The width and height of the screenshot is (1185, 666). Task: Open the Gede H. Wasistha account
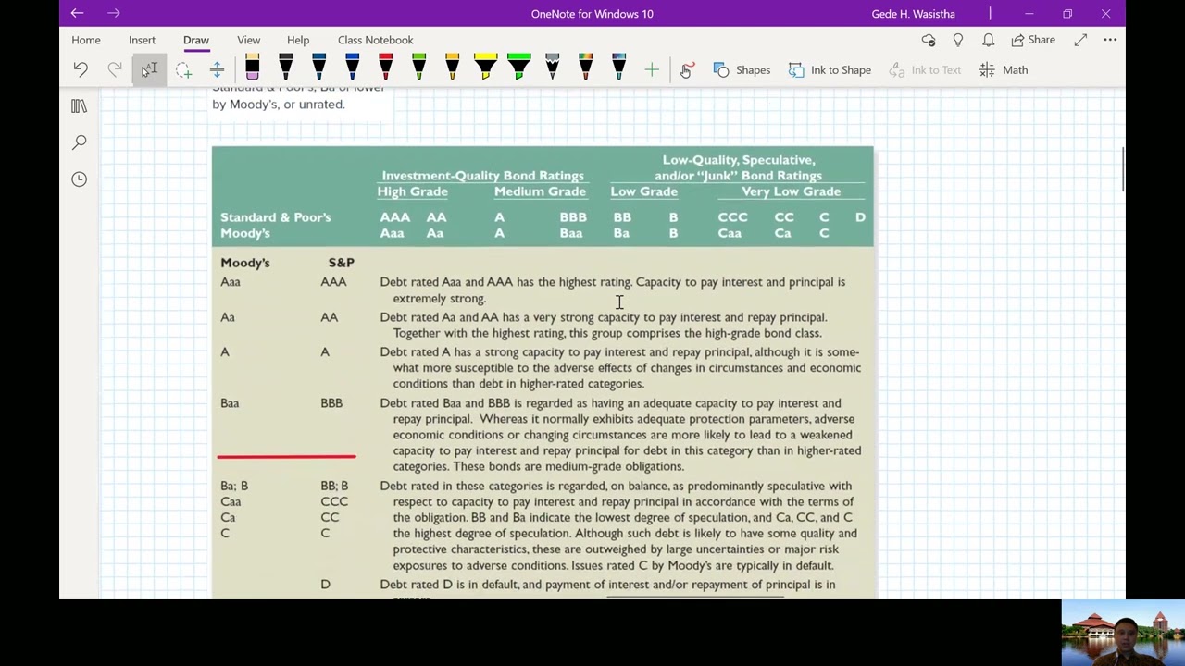(x=913, y=14)
